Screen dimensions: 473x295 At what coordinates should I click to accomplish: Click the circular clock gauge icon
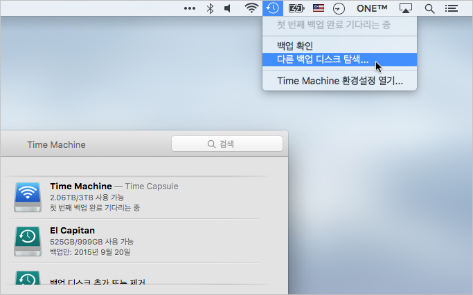pos(339,9)
